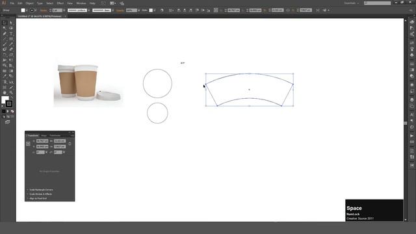Viewport: 416px width, 234px height.
Task: Select the Magic Wand tool
Action: [x=5, y=28]
